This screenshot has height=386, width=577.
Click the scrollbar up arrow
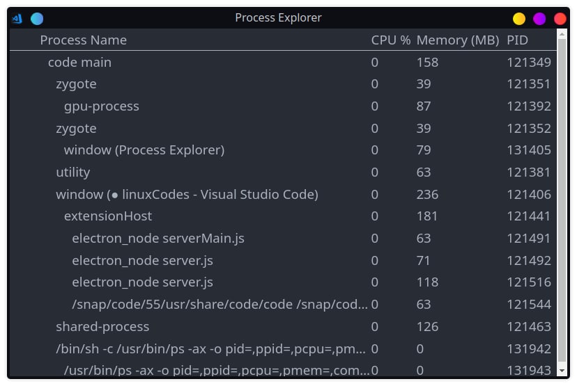(x=562, y=34)
